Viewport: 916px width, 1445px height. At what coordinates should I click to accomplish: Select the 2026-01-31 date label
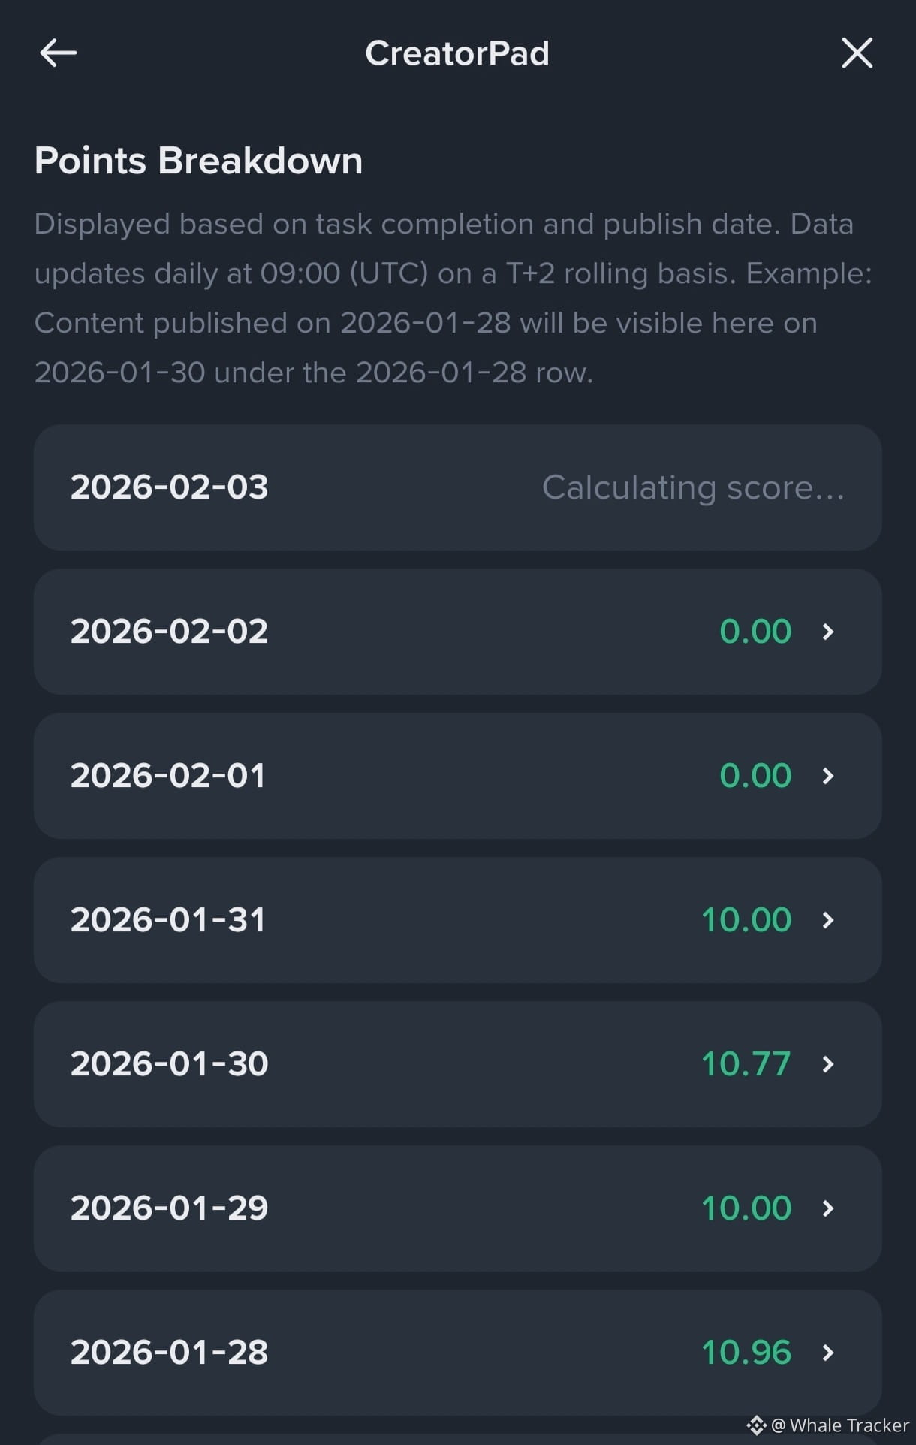[168, 920]
